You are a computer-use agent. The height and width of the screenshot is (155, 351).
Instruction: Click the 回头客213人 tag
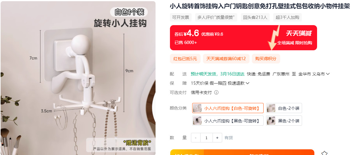pyautogui.click(x=255, y=17)
